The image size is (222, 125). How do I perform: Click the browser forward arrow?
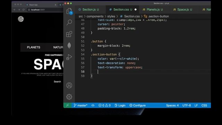pos(19,10)
